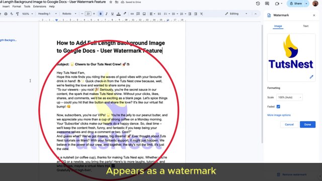Open the Google account avatar
322x181 pixels.
(315, 4)
